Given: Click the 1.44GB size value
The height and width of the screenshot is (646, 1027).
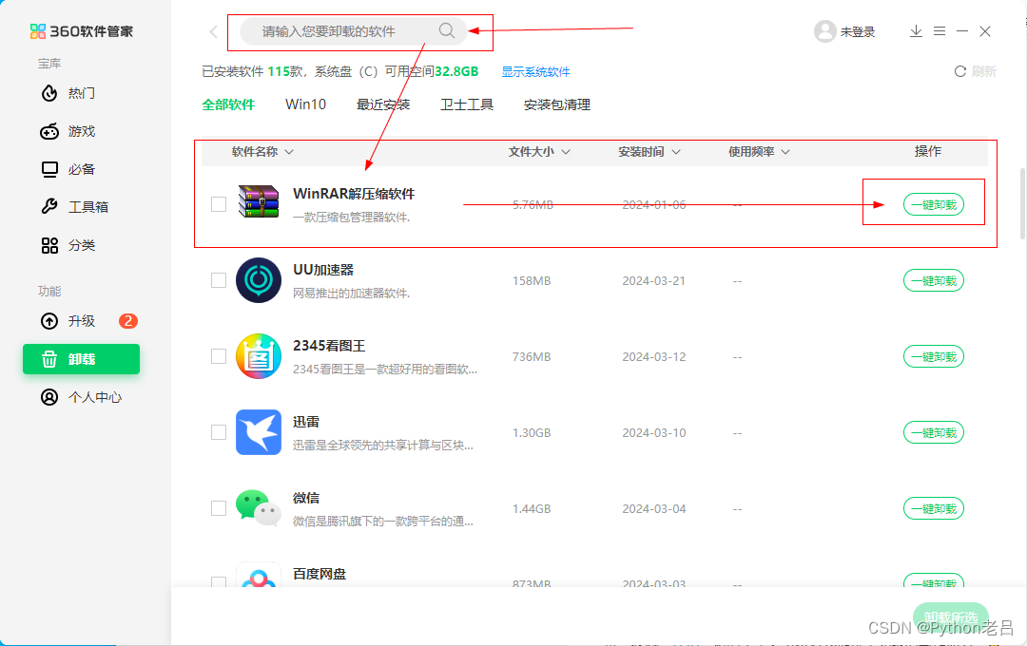Looking at the screenshot, I should 532,508.
